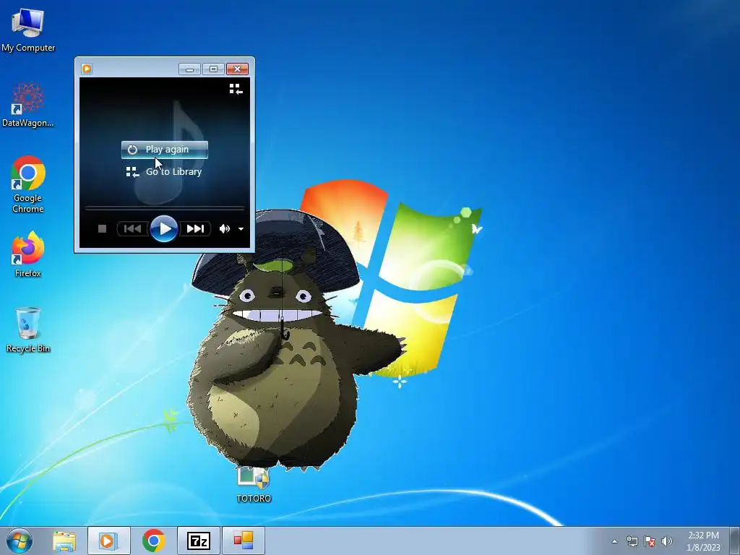Image resolution: width=740 pixels, height=555 pixels.
Task: Close the Windows Media Player window
Action: point(237,69)
